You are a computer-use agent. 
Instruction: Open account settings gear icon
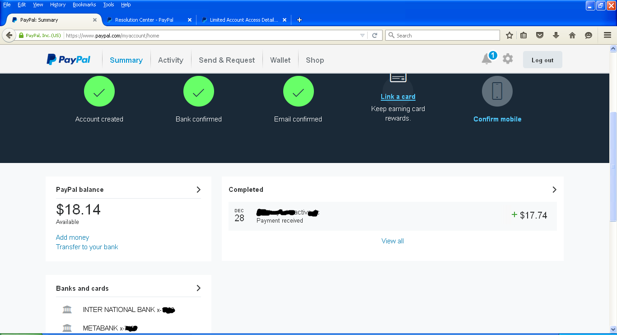[x=508, y=59]
